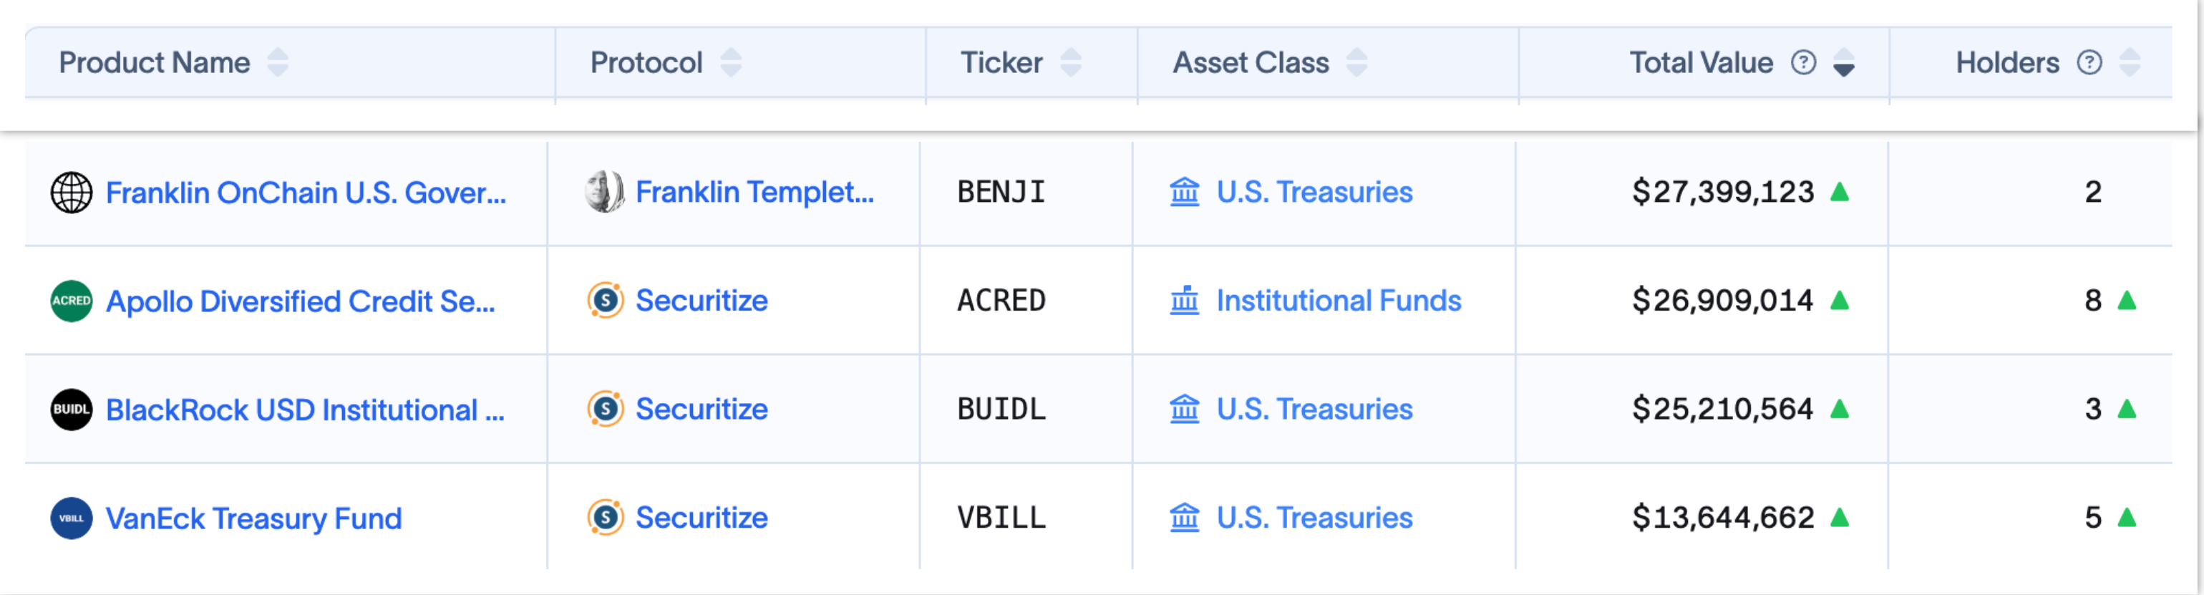Click U.S. Treasuries link in the BENJI row
This screenshot has width=2204, height=595.
click(1314, 192)
